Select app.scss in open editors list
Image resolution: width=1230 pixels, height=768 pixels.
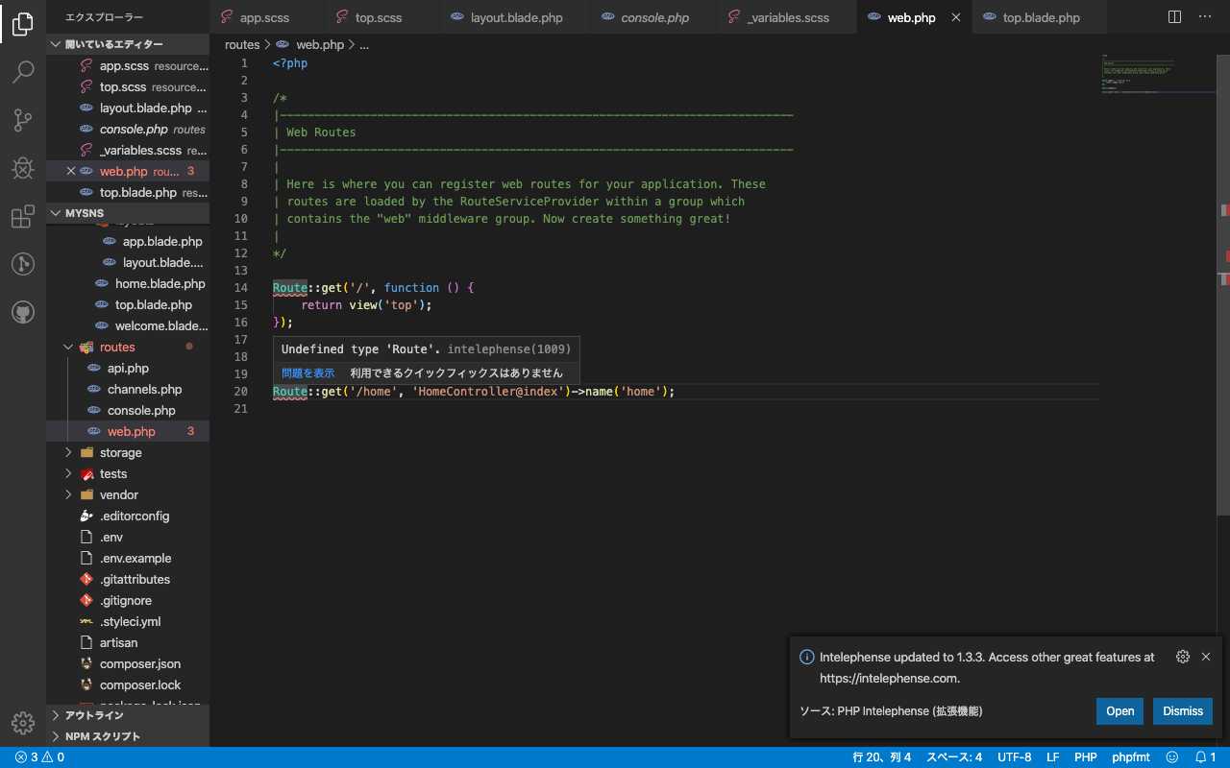click(128, 65)
